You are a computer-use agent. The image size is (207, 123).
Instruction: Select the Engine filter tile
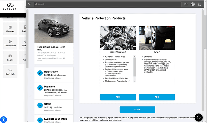[x=10, y=57]
